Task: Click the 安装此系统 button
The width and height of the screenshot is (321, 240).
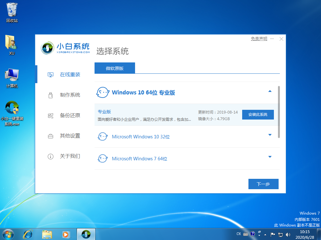Action: click(x=258, y=115)
